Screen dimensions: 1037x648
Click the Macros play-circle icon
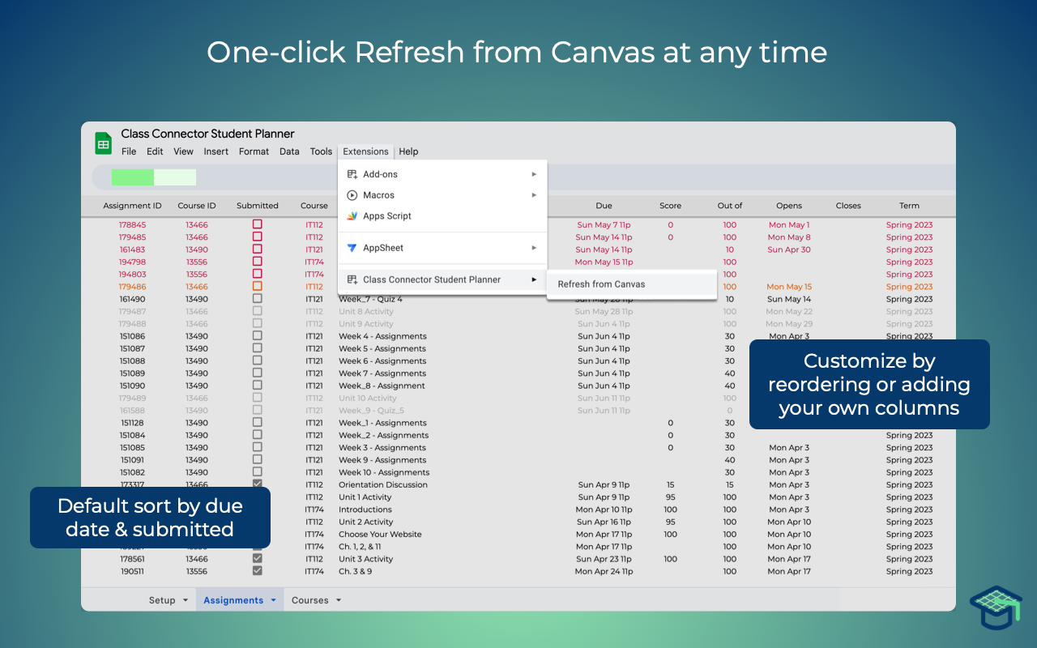pos(352,195)
